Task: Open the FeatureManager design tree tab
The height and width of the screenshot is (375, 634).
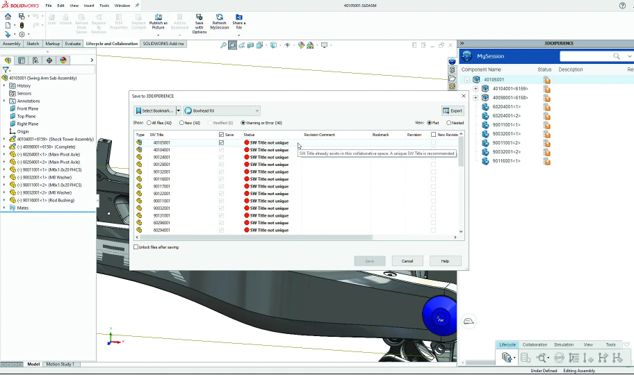Action: [8, 60]
